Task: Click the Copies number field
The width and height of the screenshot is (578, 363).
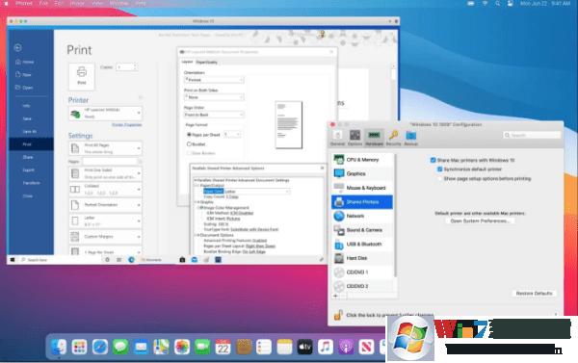Action: 126,67
